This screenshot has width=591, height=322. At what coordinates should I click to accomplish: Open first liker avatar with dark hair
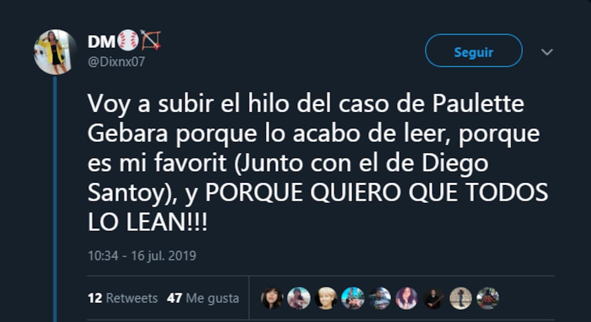272,298
